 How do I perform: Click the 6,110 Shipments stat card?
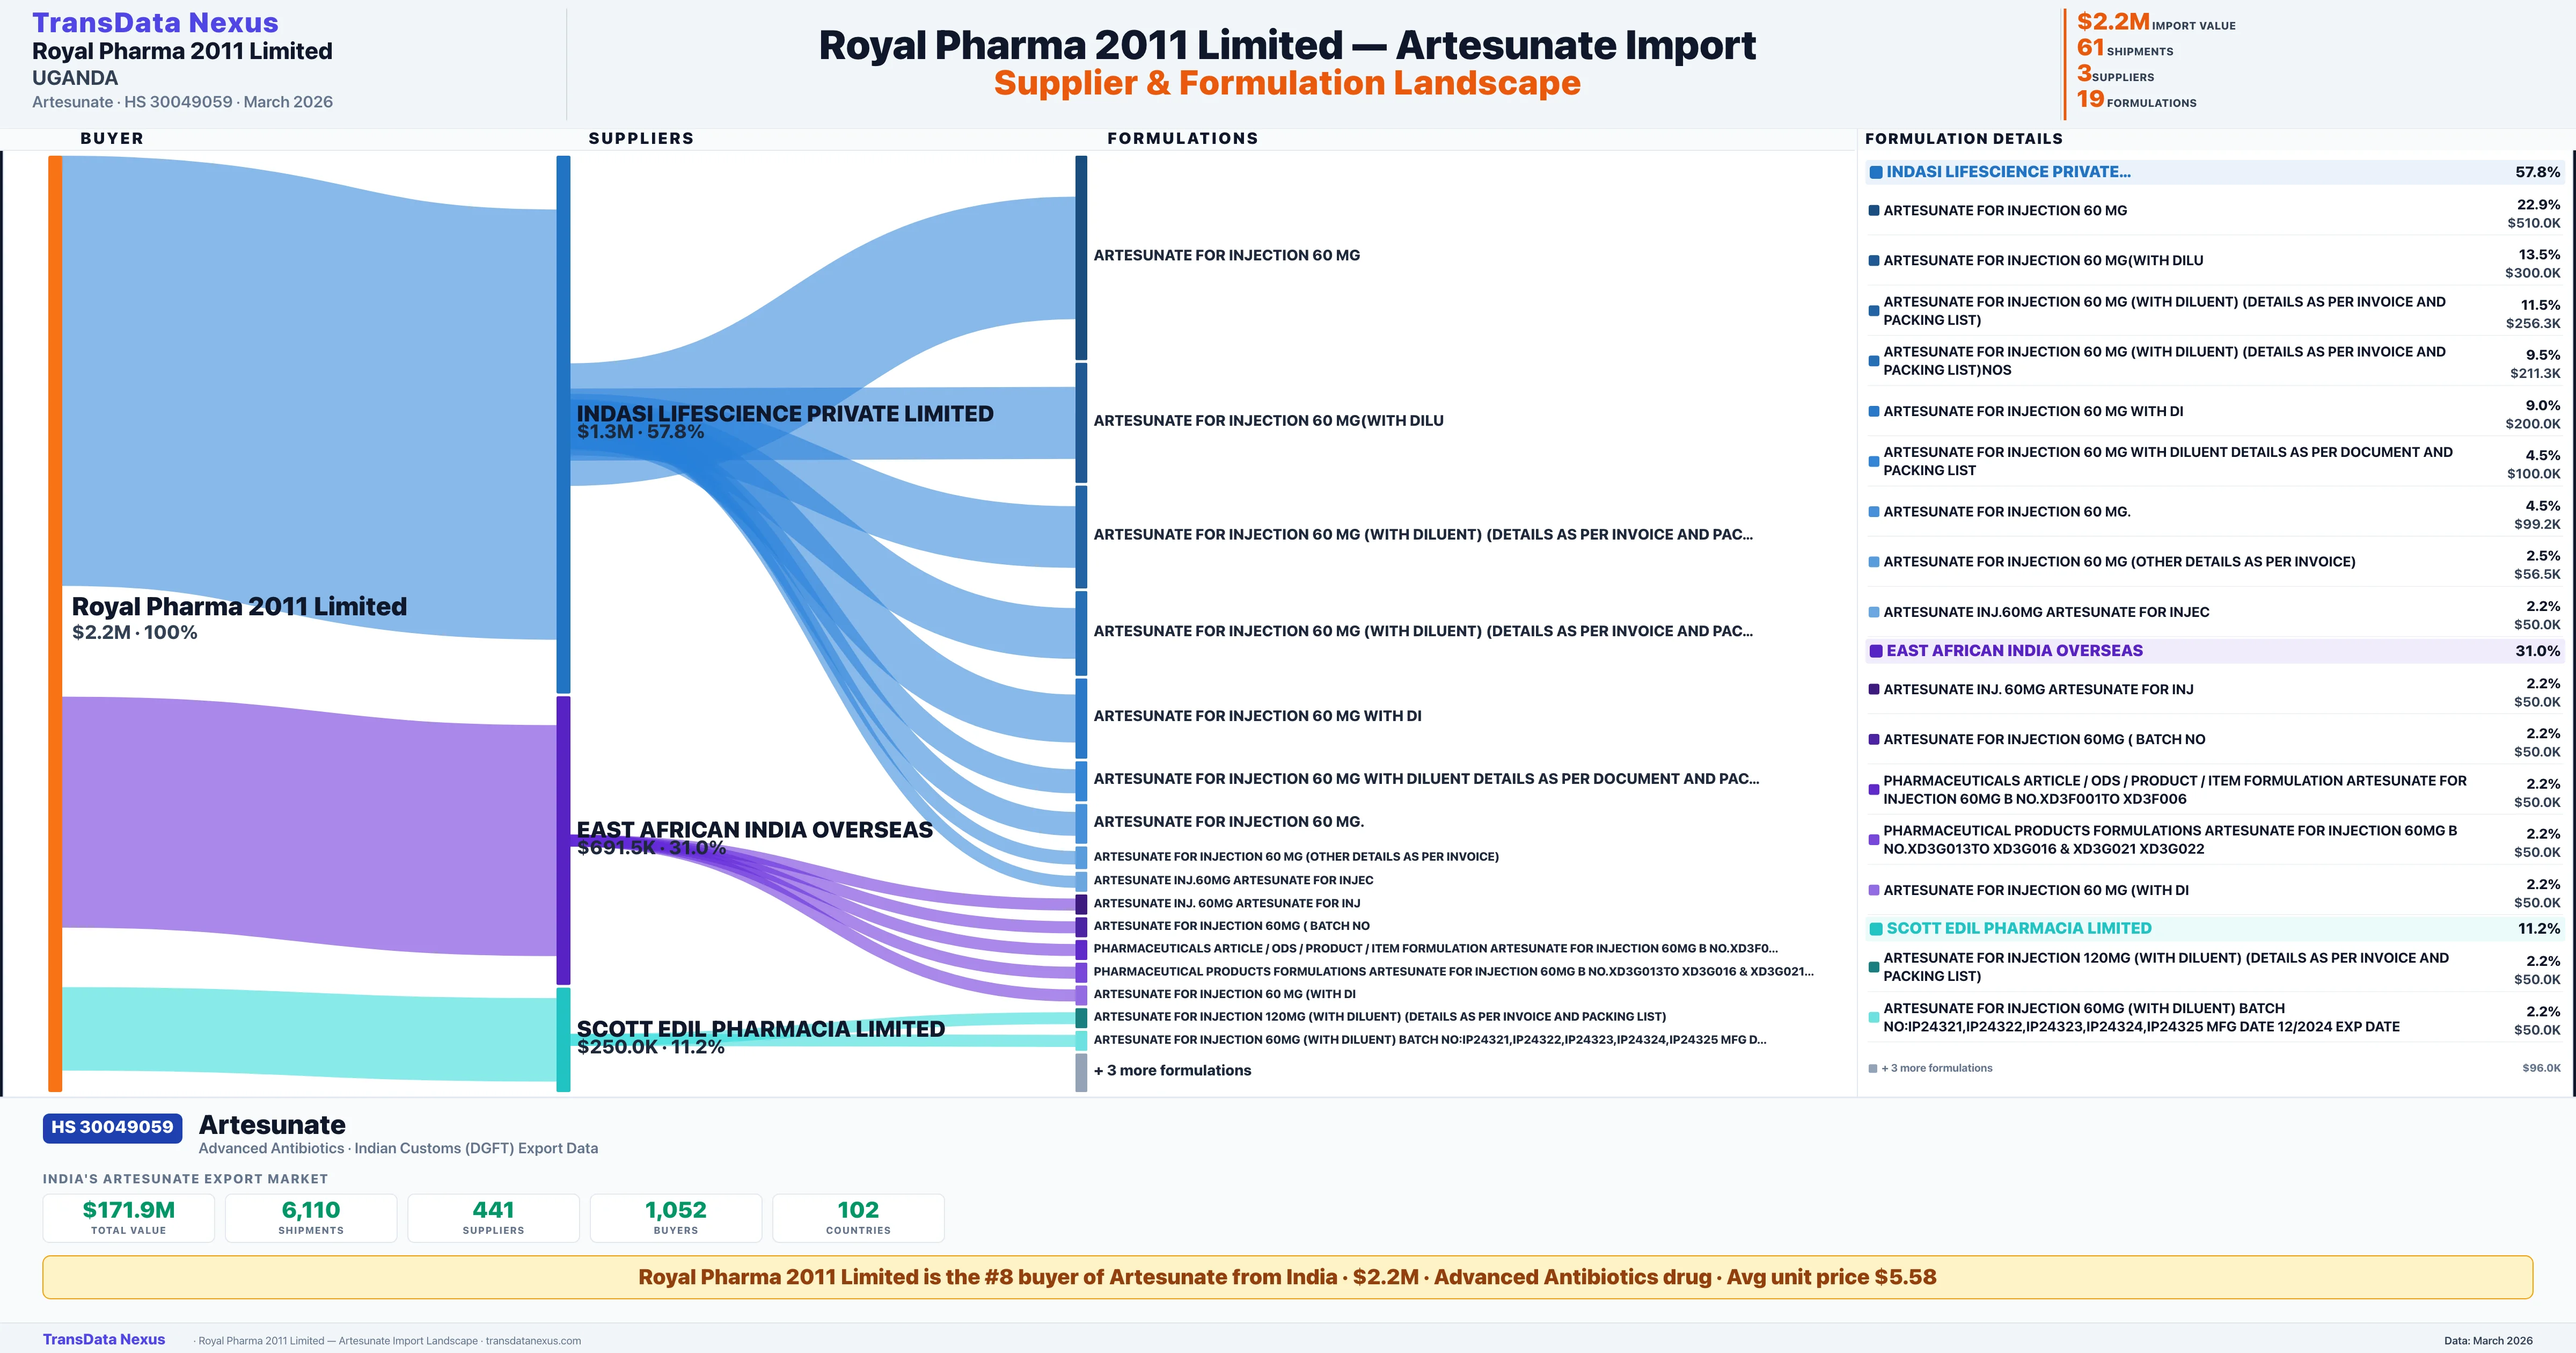pos(311,1217)
